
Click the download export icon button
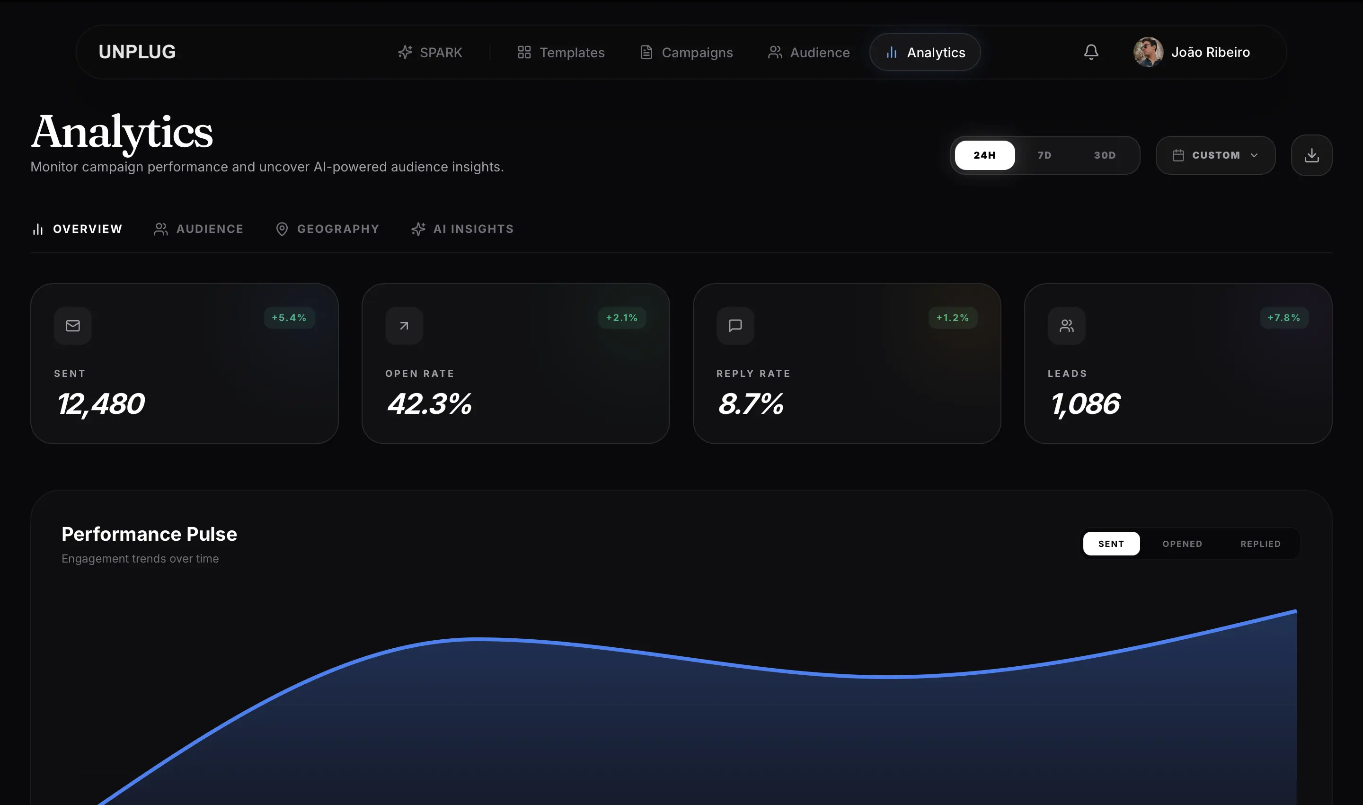1311,155
